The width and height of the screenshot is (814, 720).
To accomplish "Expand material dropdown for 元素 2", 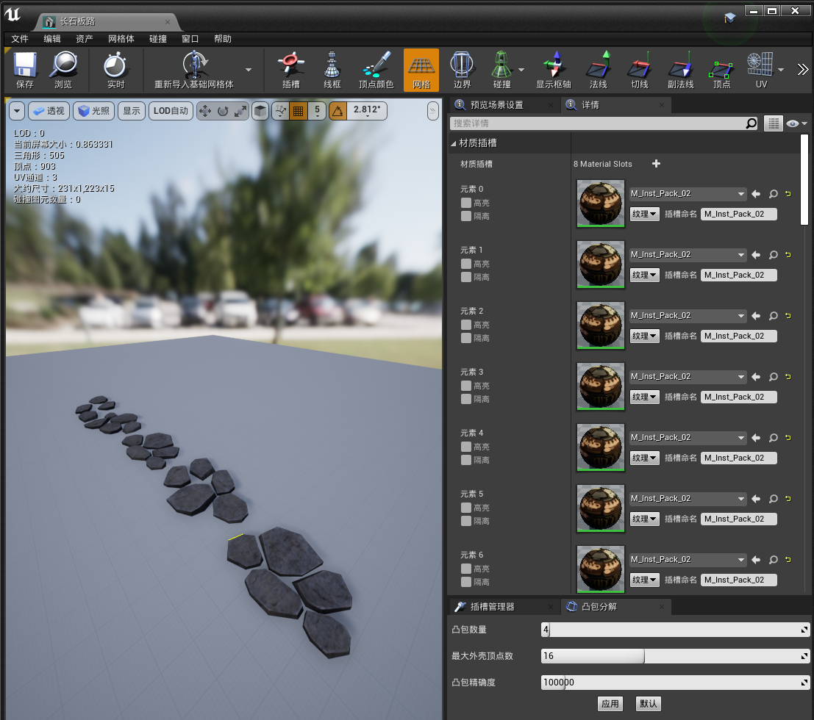I will coord(688,316).
